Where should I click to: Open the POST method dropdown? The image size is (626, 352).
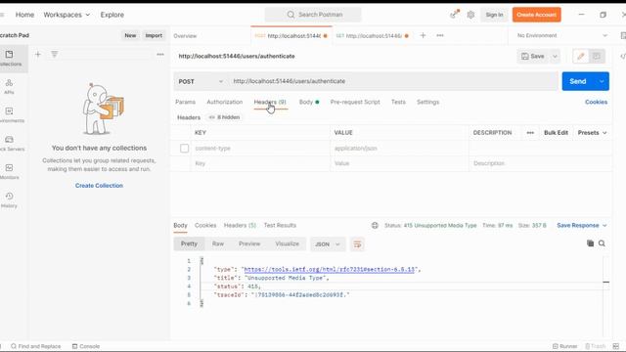(201, 81)
